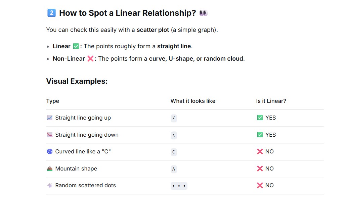Click the 'Is it Linear?' column header

271,101
